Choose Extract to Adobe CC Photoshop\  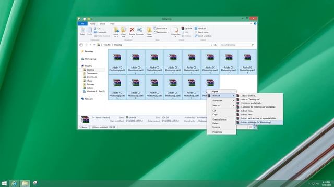259,123
